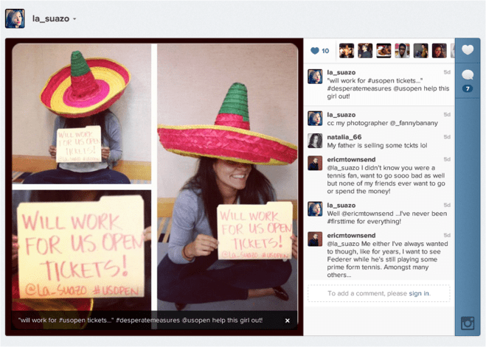
Task: Click the comment bubble icon in sidebar
Action: click(x=467, y=75)
